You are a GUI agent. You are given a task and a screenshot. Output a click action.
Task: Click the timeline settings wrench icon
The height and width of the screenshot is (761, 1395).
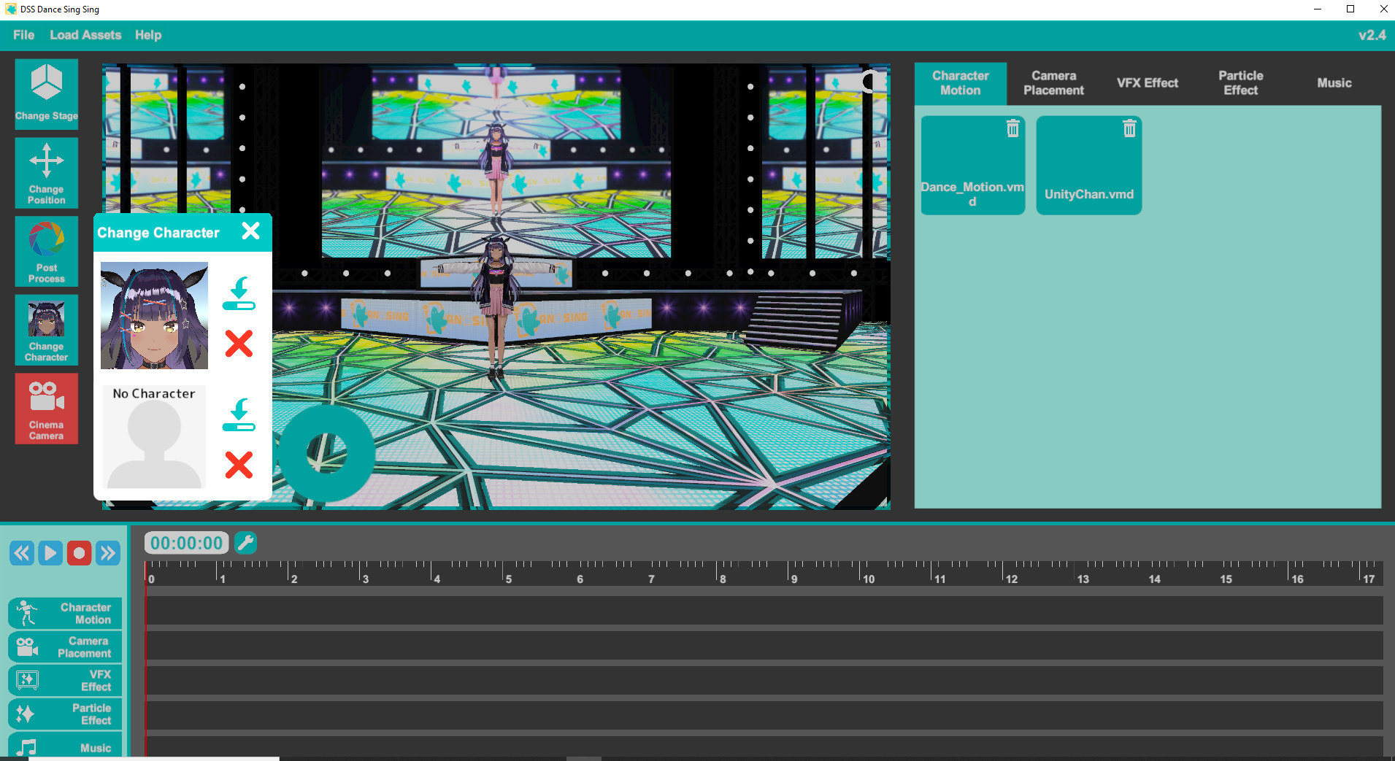[246, 542]
